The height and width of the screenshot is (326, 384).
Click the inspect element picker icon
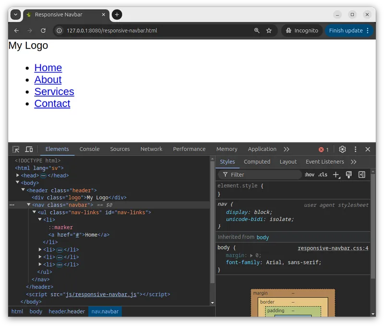click(16, 149)
